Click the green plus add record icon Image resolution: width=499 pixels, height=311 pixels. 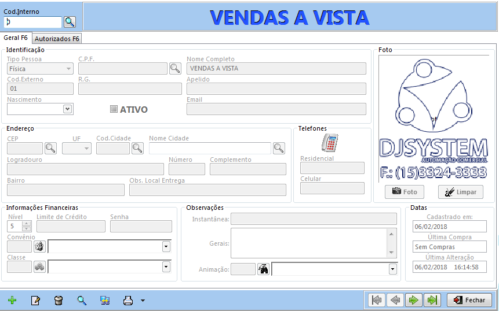[12, 300]
